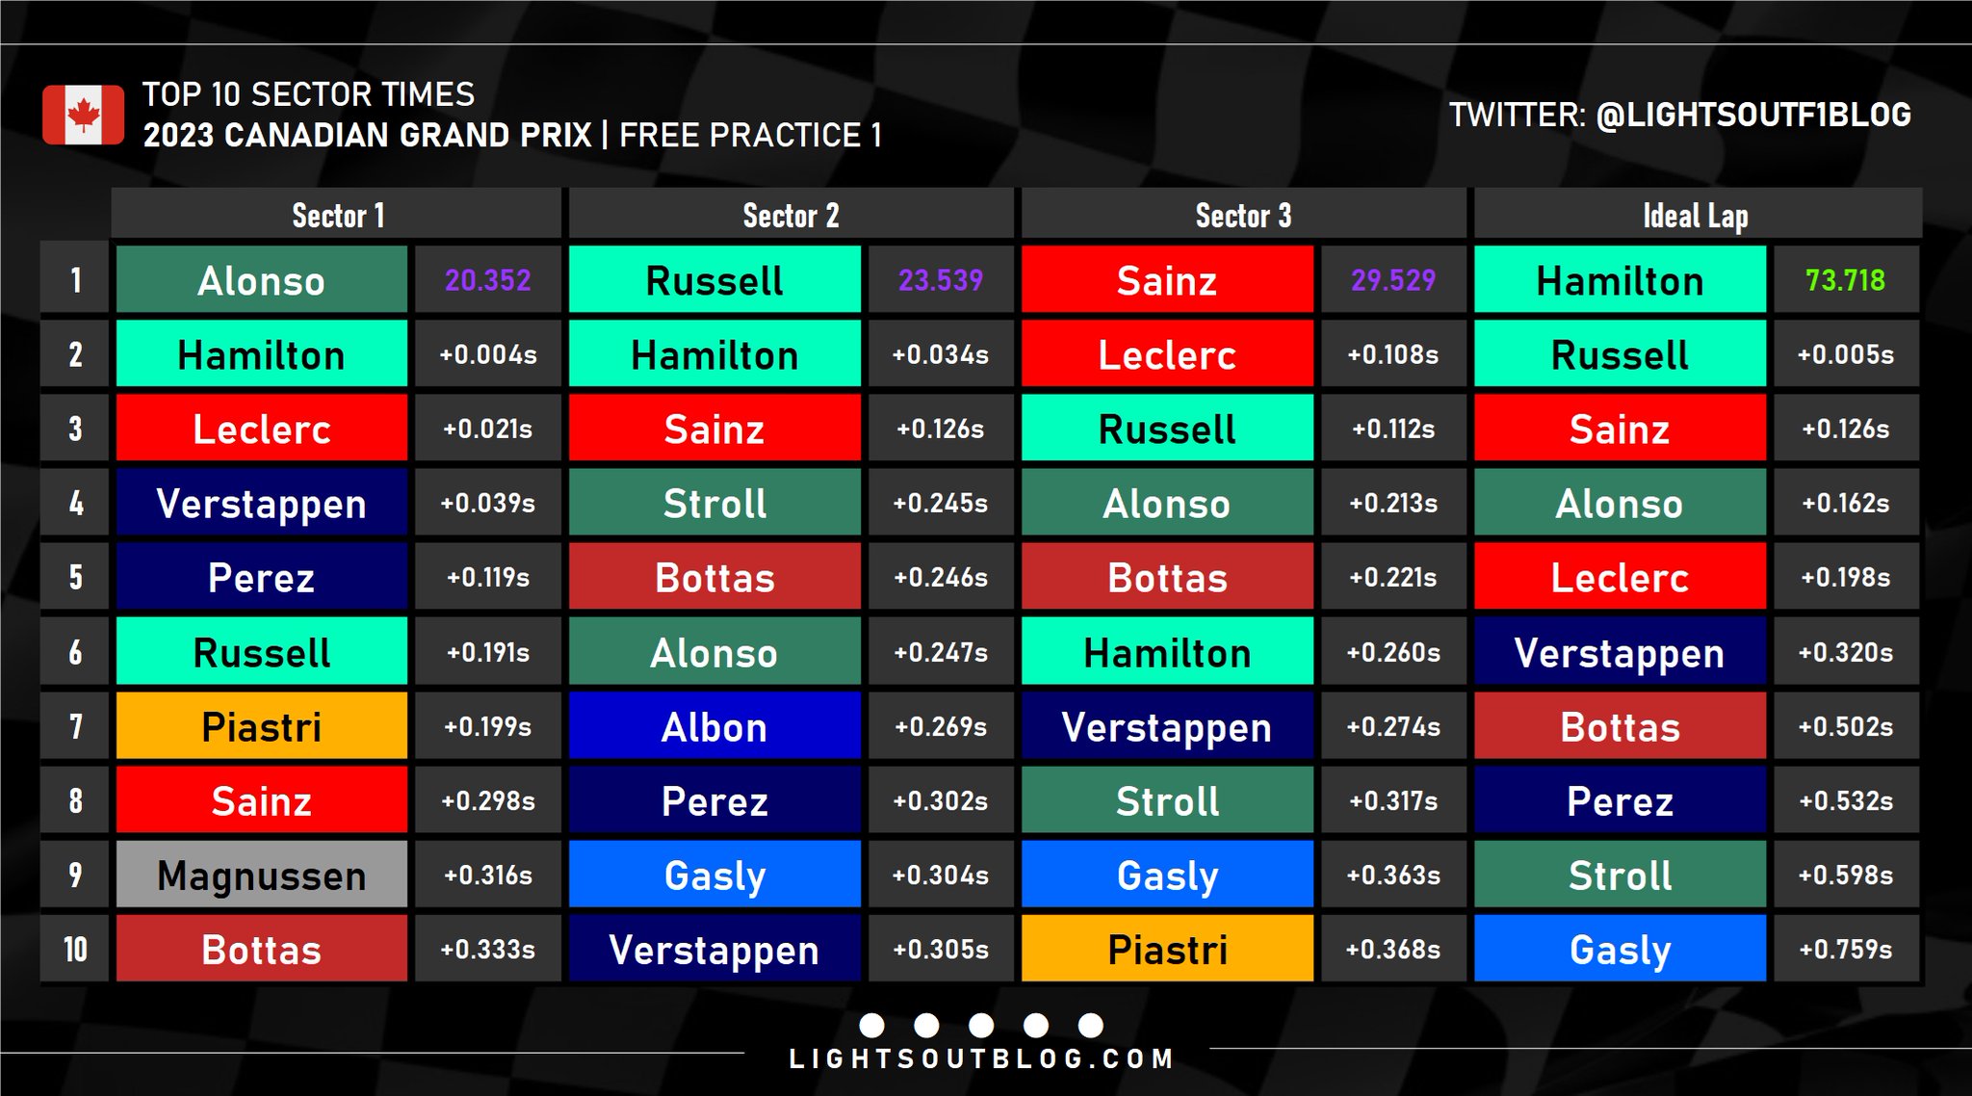The image size is (1972, 1096).
Task: Click the last white pagination dot
Action: tap(1091, 1025)
